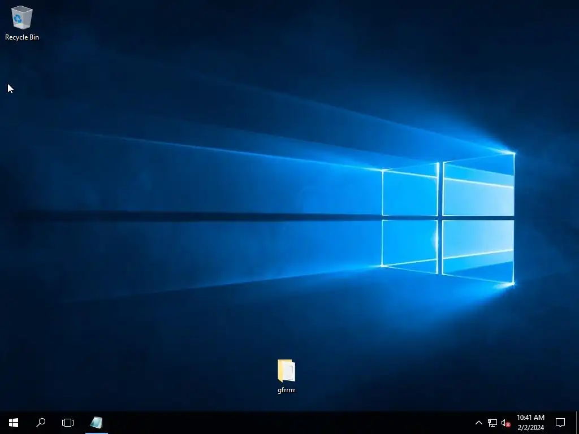The image size is (579, 434).
Task: Click the muted volume speaker icon
Action: [506, 423]
